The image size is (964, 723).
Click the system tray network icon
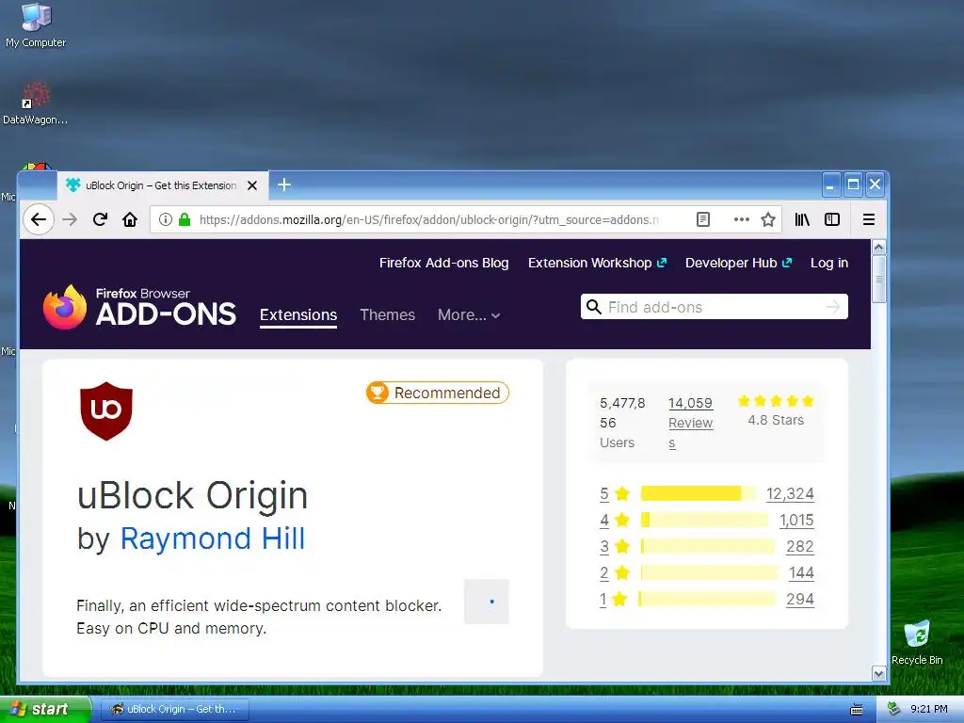click(x=894, y=709)
